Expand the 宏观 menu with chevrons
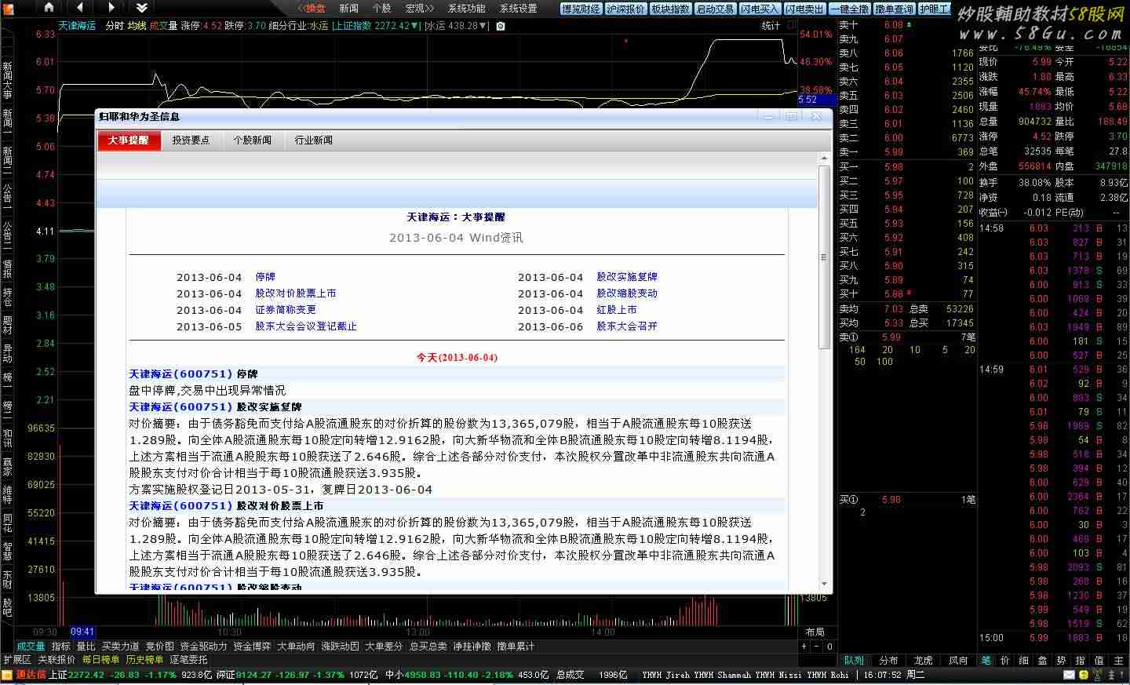Screen dimensions: 1130x685 point(419,8)
